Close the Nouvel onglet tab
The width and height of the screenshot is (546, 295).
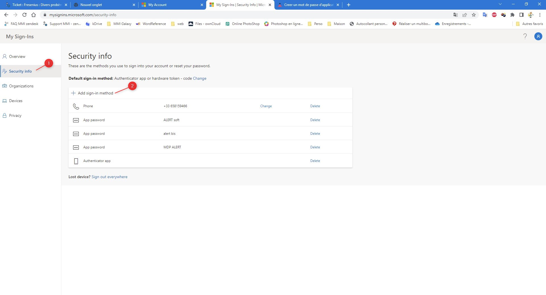tap(134, 5)
